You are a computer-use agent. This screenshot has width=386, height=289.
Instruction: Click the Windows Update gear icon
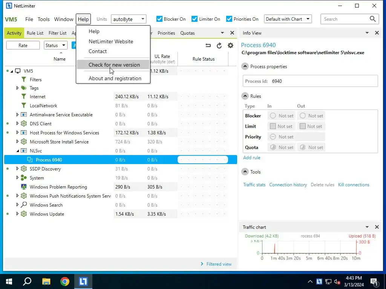point(24,214)
